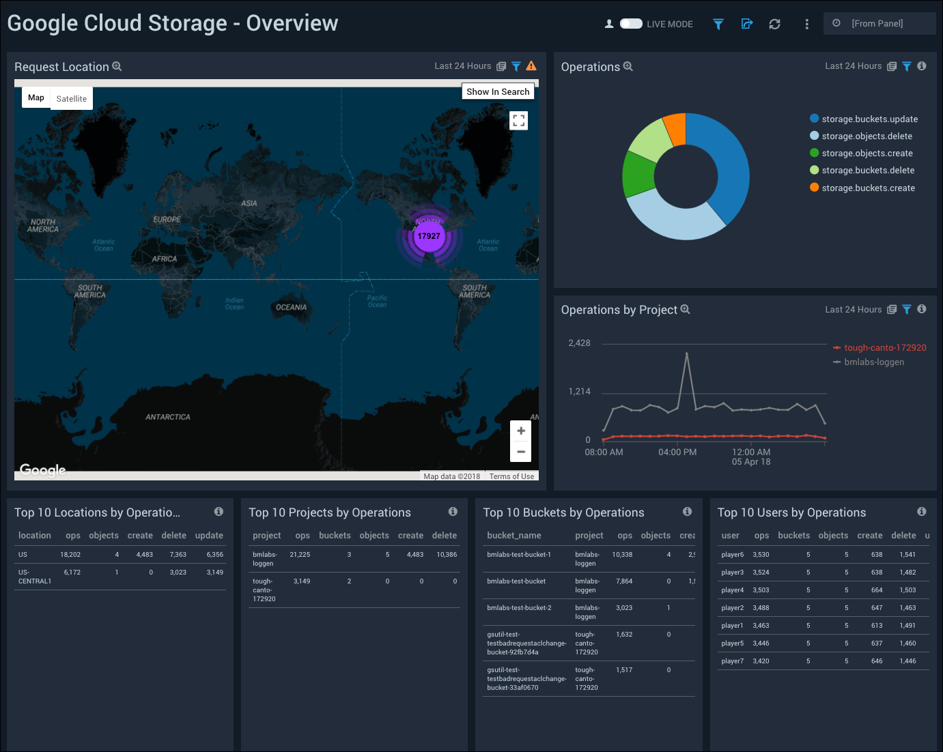
Task: Click the Show In Search button
Action: tap(498, 91)
